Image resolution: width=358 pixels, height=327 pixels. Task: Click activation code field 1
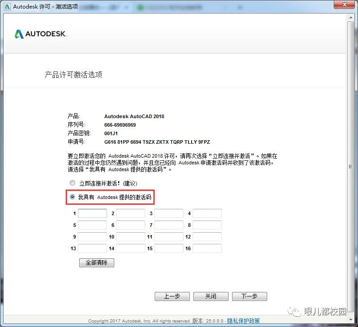(92, 213)
